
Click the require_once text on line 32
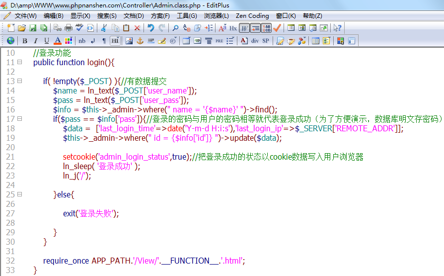(66, 261)
